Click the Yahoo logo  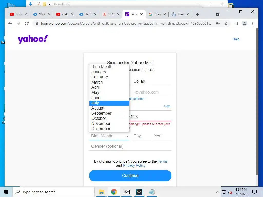(x=33, y=39)
